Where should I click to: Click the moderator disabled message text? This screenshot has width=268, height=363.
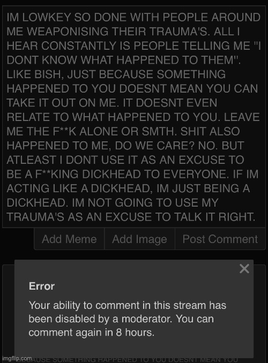tap(127, 319)
